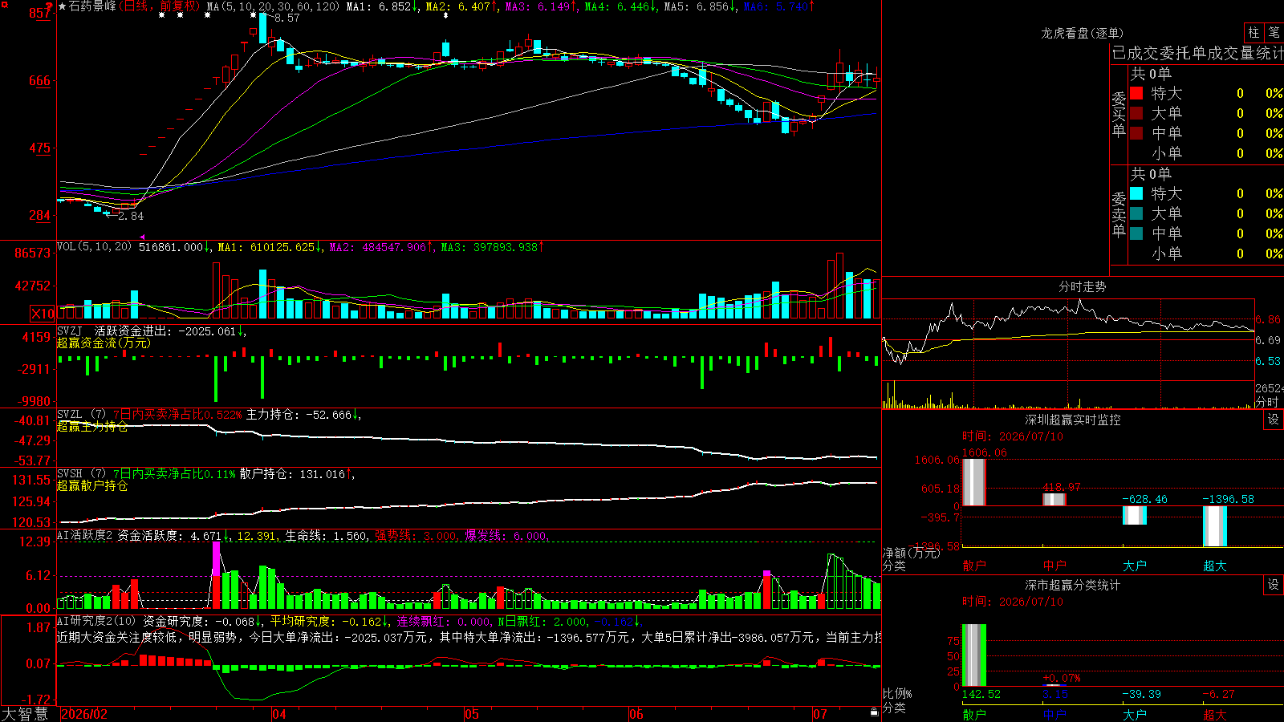Click the 主力持仓: -52.666 reading
1284x722 pixels.
299,415
